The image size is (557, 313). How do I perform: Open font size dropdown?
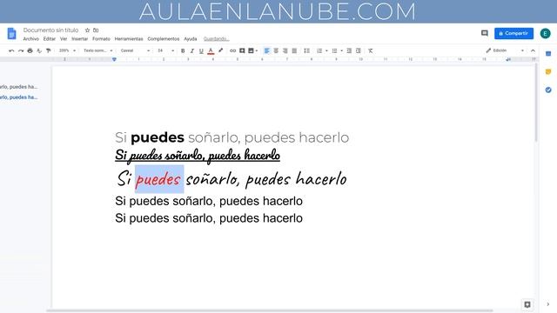click(165, 50)
